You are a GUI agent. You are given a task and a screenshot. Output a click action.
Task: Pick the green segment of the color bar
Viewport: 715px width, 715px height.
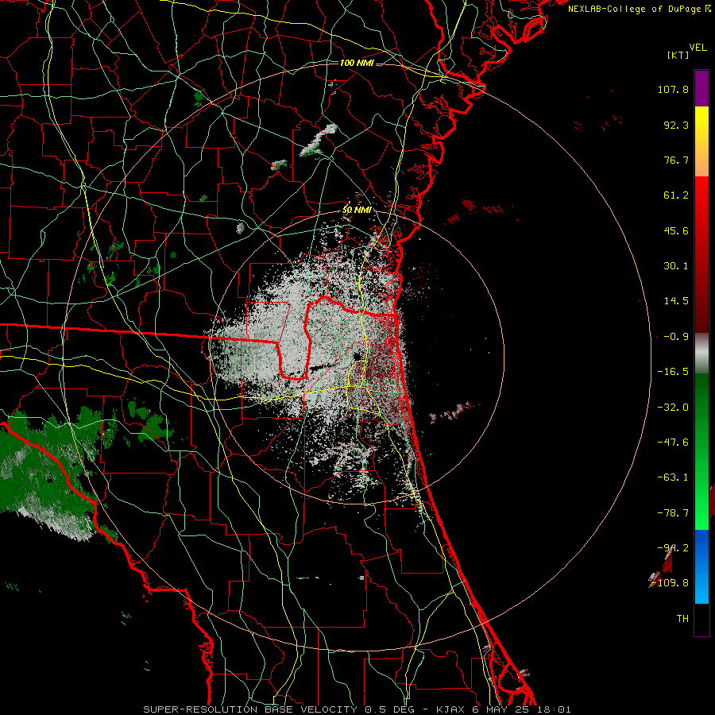coord(701,451)
